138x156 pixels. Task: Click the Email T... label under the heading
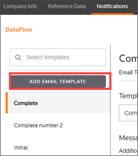coord(128,72)
